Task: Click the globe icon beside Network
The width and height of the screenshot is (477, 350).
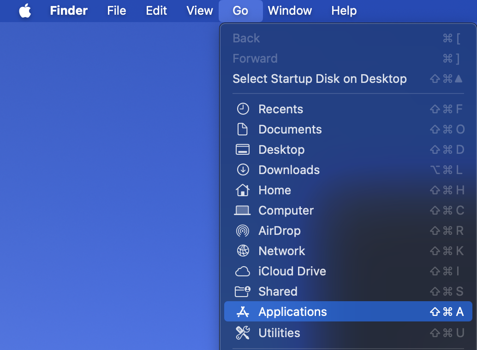Action: [x=243, y=251]
